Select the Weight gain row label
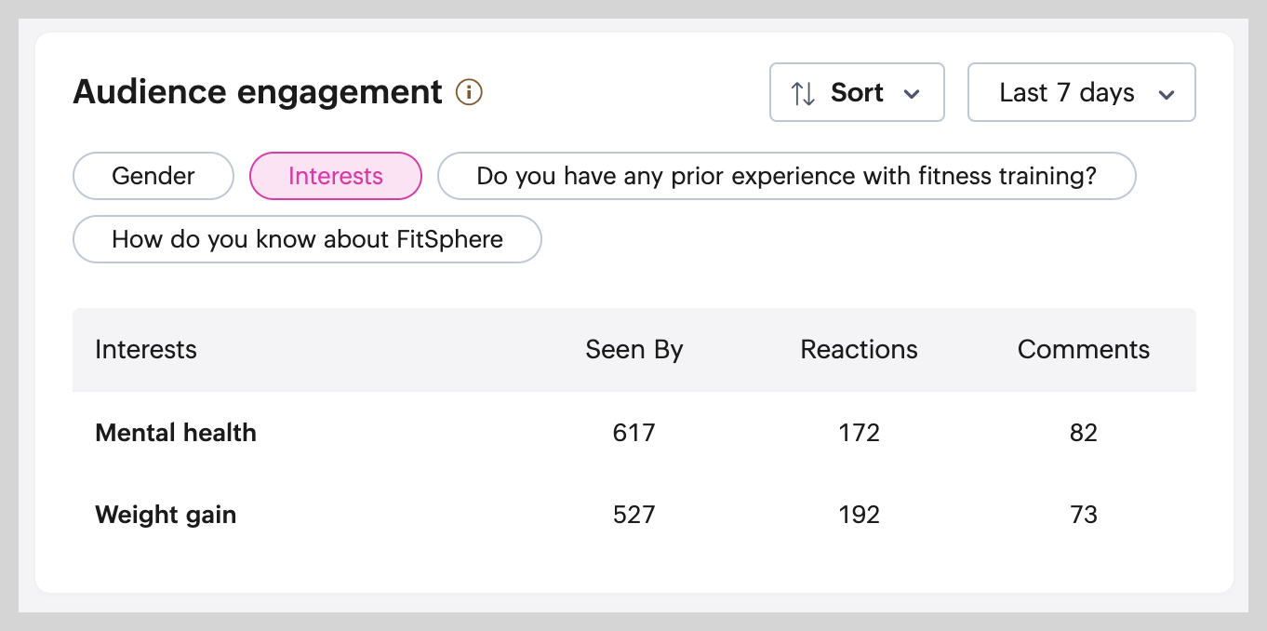 (x=166, y=515)
